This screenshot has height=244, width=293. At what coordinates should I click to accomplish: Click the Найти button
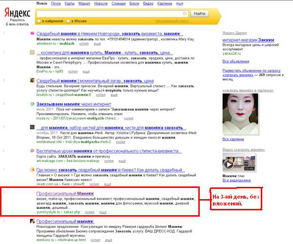(200, 14)
